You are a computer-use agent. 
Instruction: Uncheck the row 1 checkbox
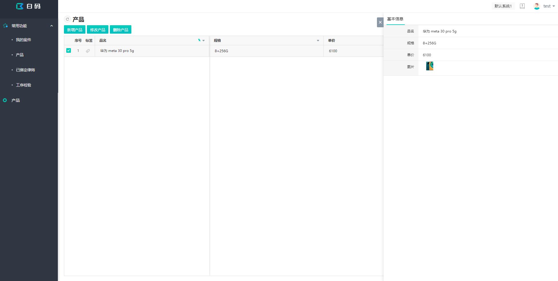(69, 50)
